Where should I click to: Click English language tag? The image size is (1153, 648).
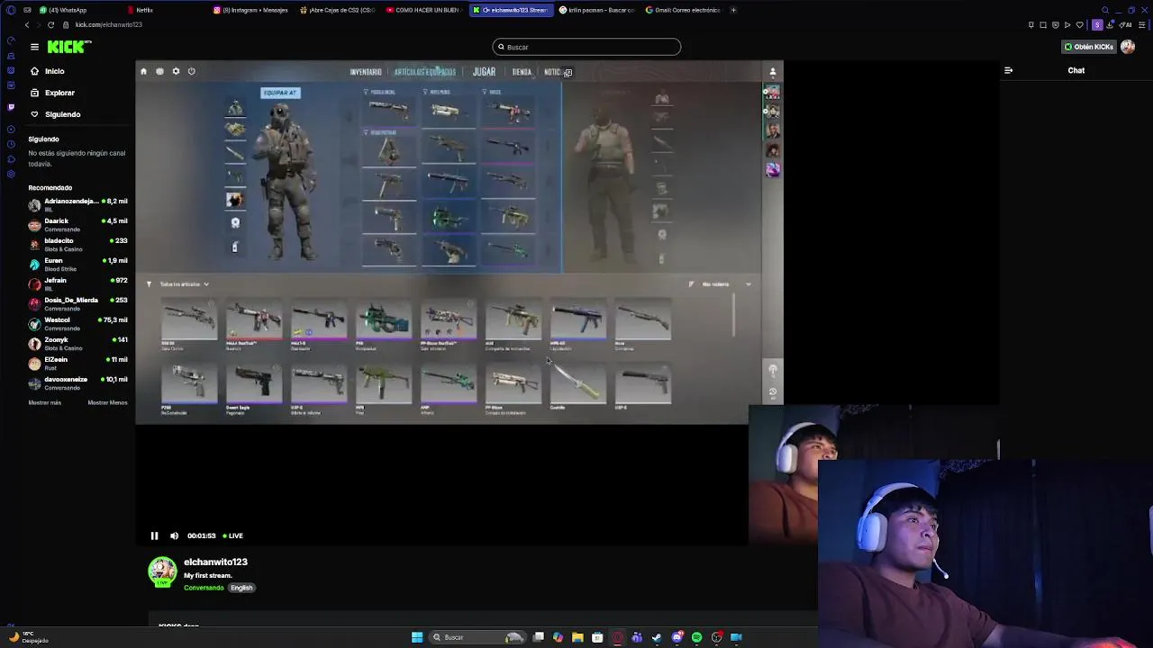[241, 588]
